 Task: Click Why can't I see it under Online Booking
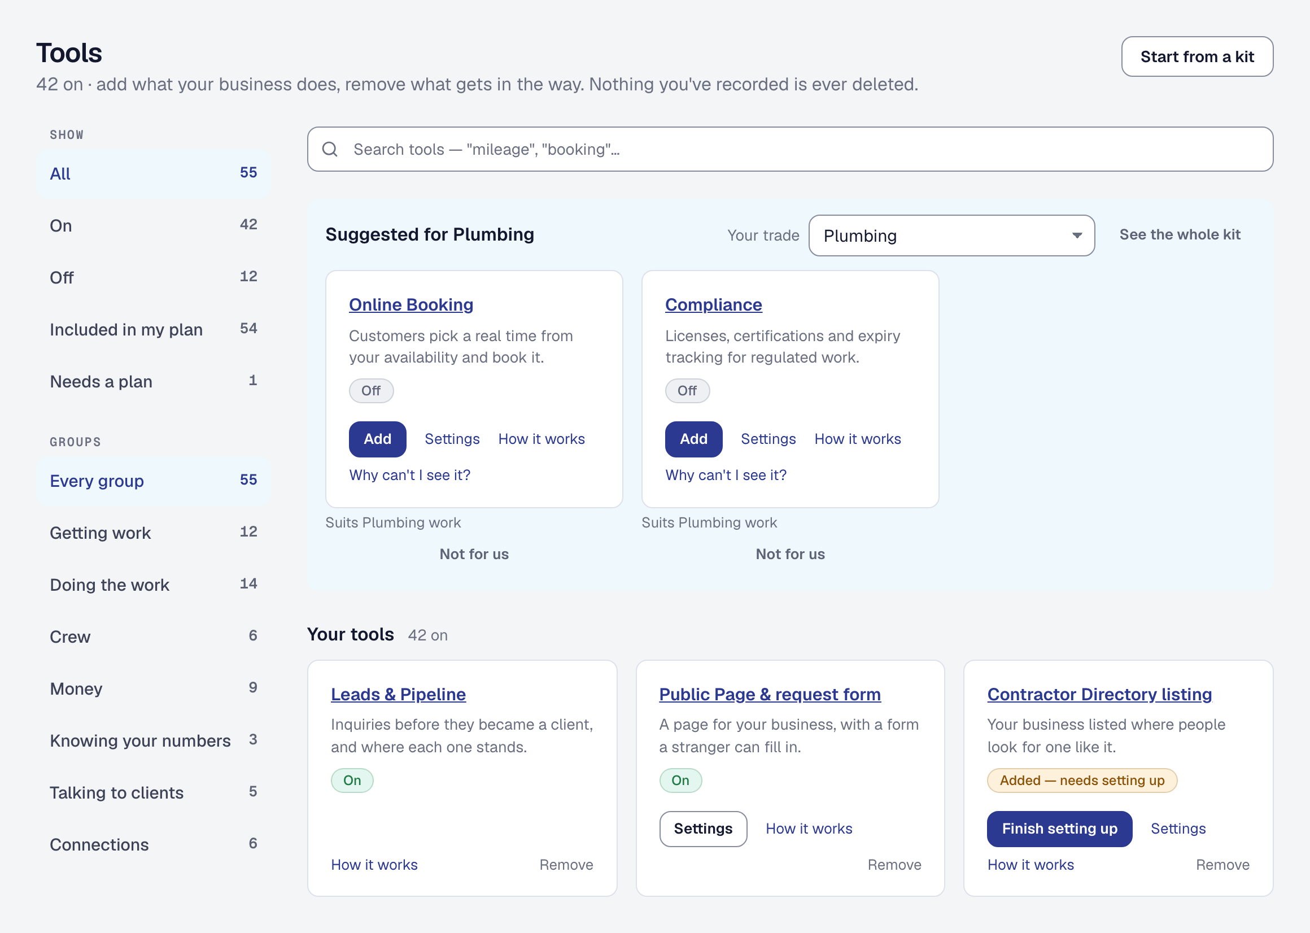[x=409, y=475]
